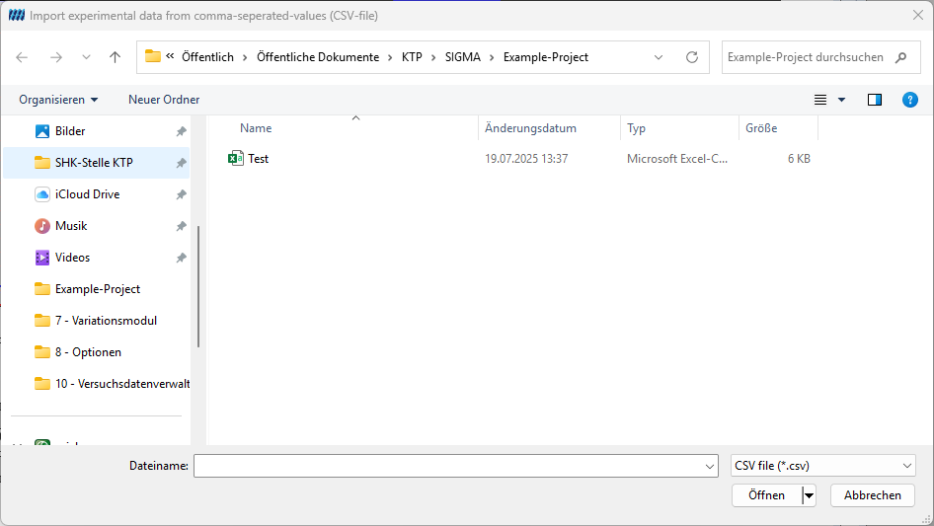Cancel the dialog with Abbrechen
The width and height of the screenshot is (934, 526).
[872, 495]
